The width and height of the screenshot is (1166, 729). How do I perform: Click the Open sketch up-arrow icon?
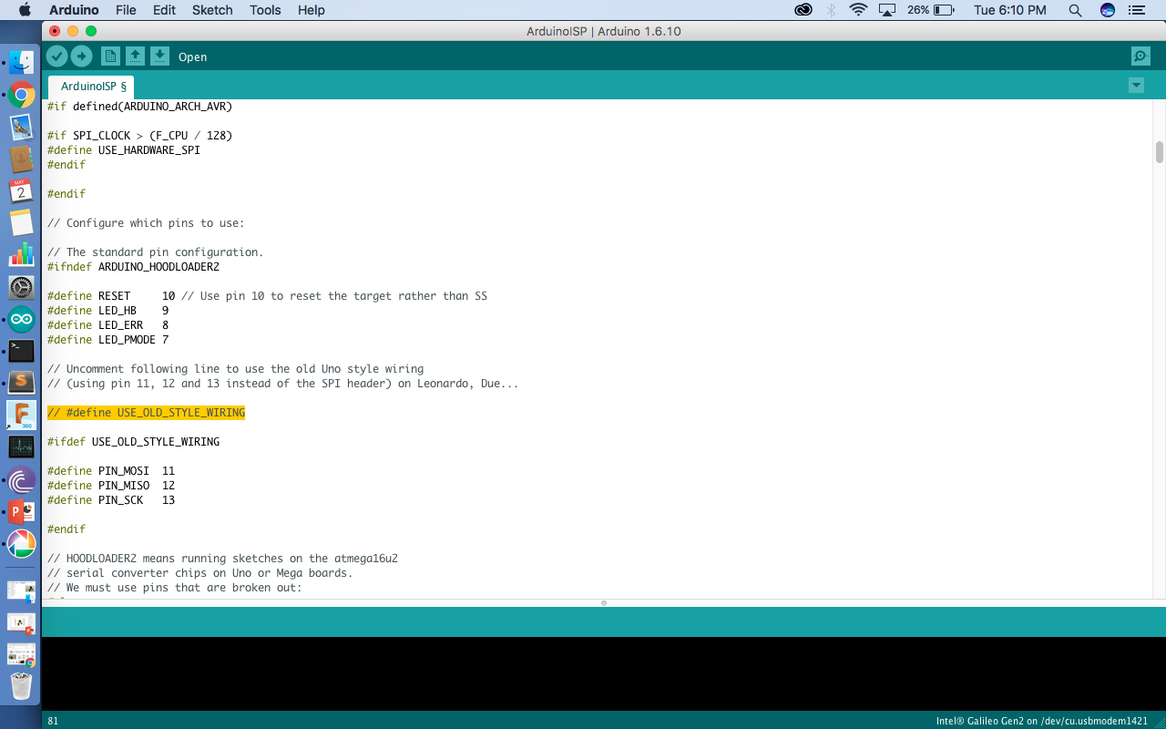pyautogui.click(x=135, y=56)
